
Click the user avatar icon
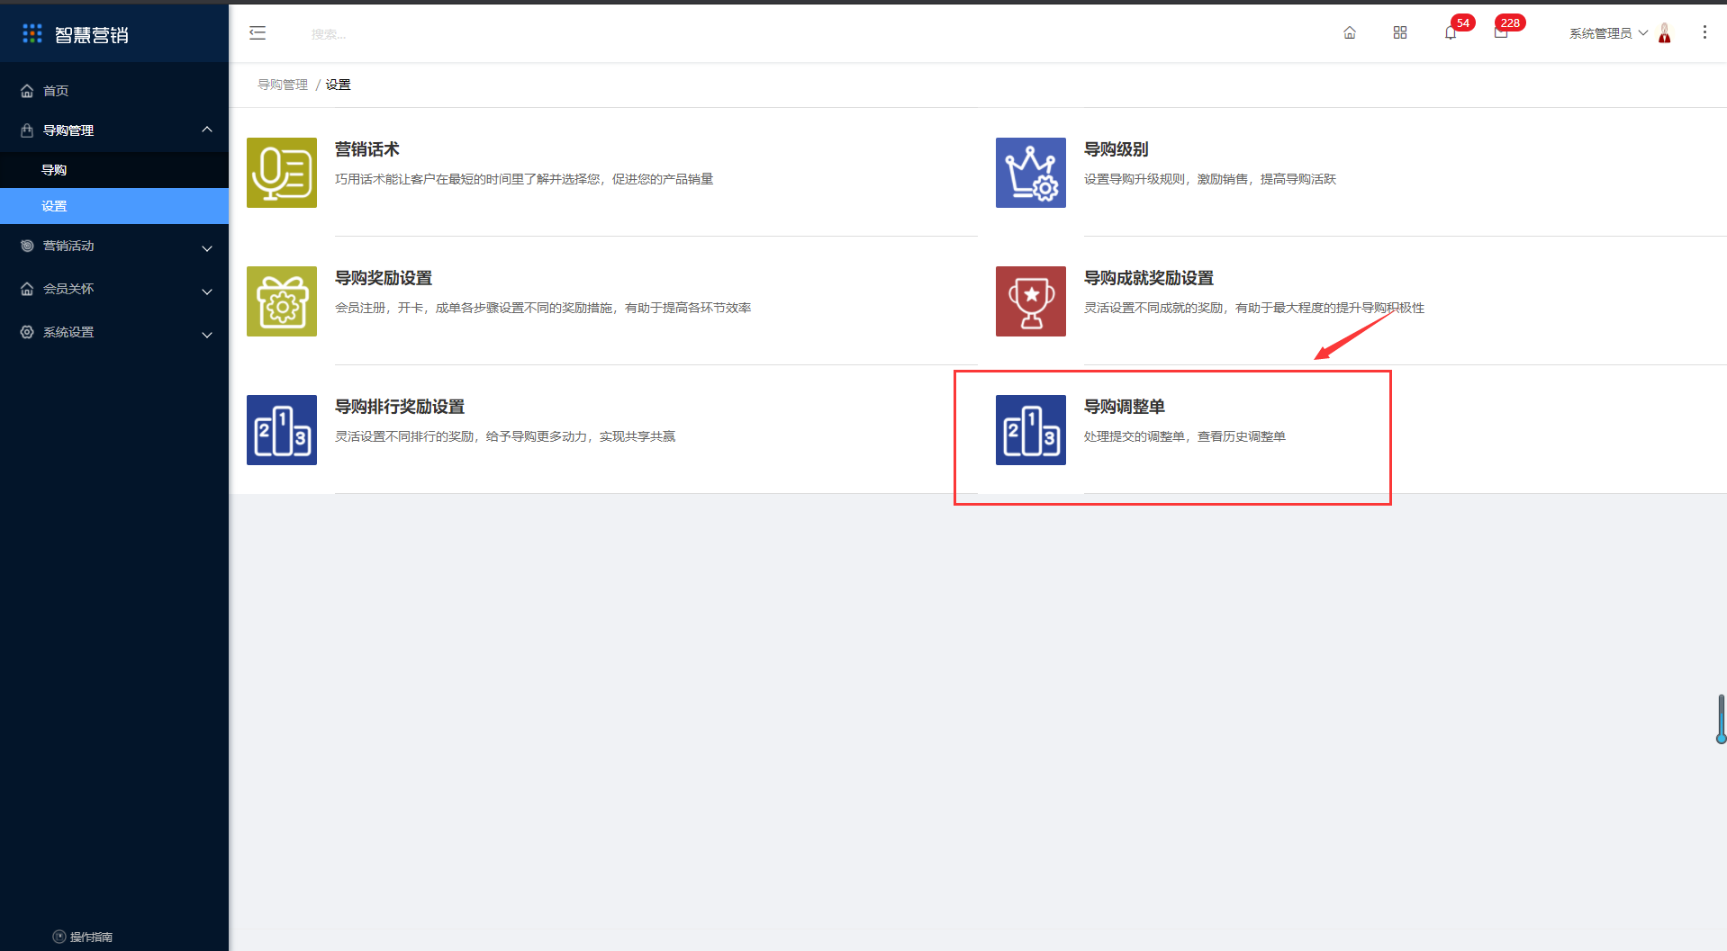(x=1665, y=33)
